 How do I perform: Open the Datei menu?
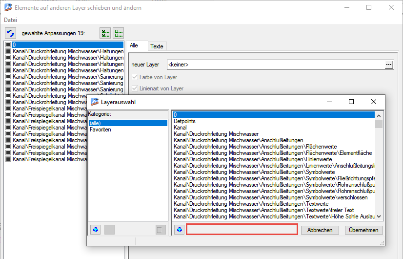[x=10, y=20]
